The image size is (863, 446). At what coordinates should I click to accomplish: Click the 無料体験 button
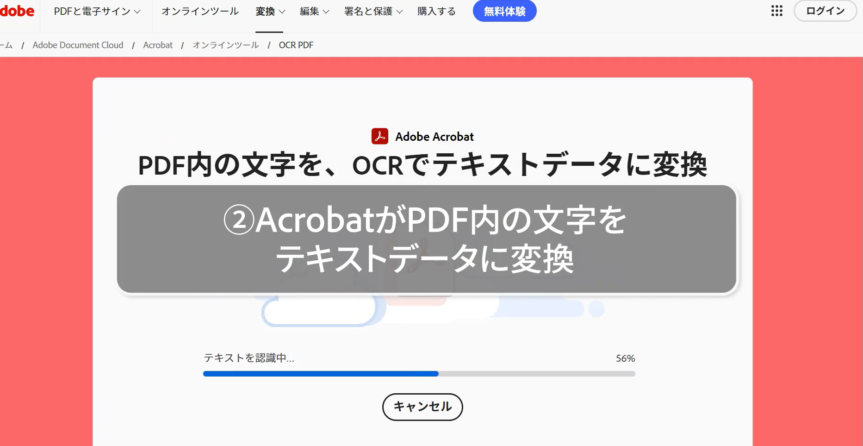point(504,11)
